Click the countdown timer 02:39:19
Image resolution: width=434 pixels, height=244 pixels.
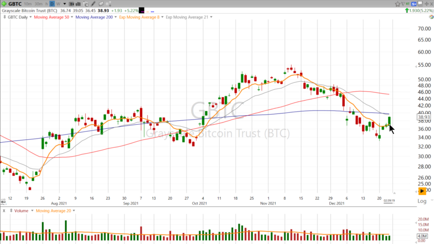tap(389, 201)
